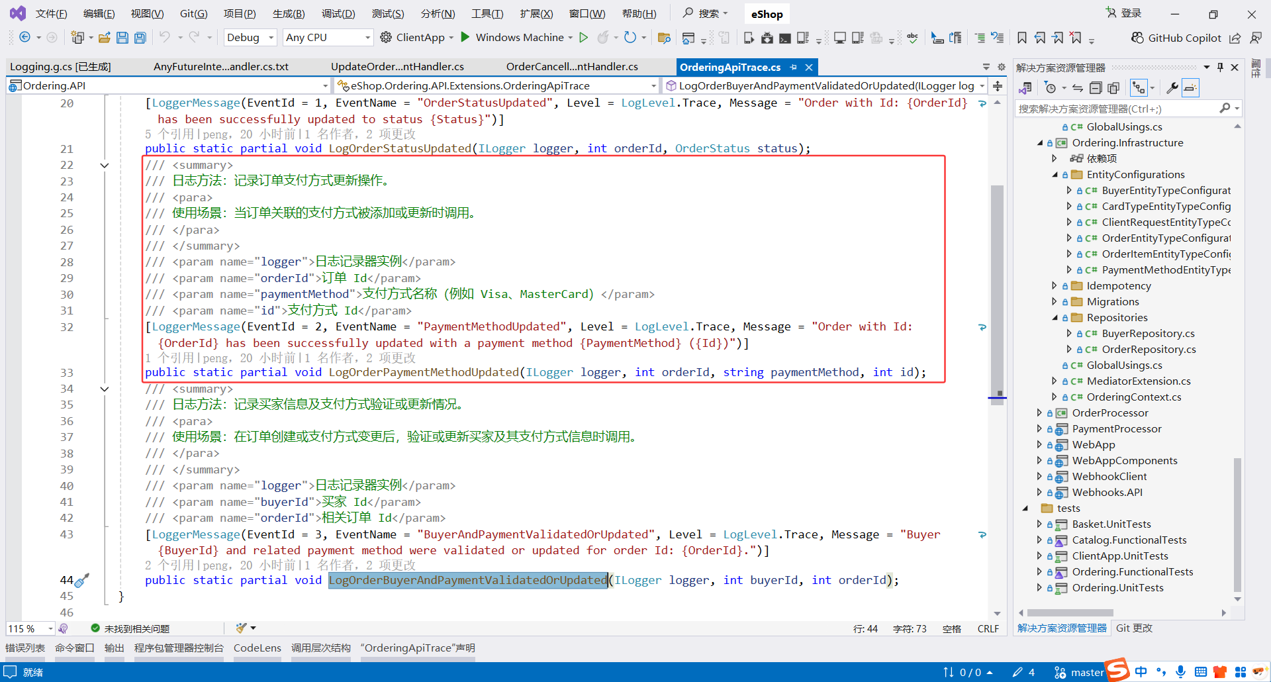Expand the Migrations folder node
The image size is (1271, 682).
[x=1055, y=302]
